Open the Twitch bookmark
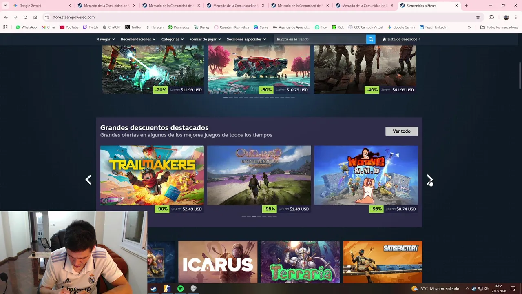This screenshot has width=522, height=294. (x=90, y=27)
